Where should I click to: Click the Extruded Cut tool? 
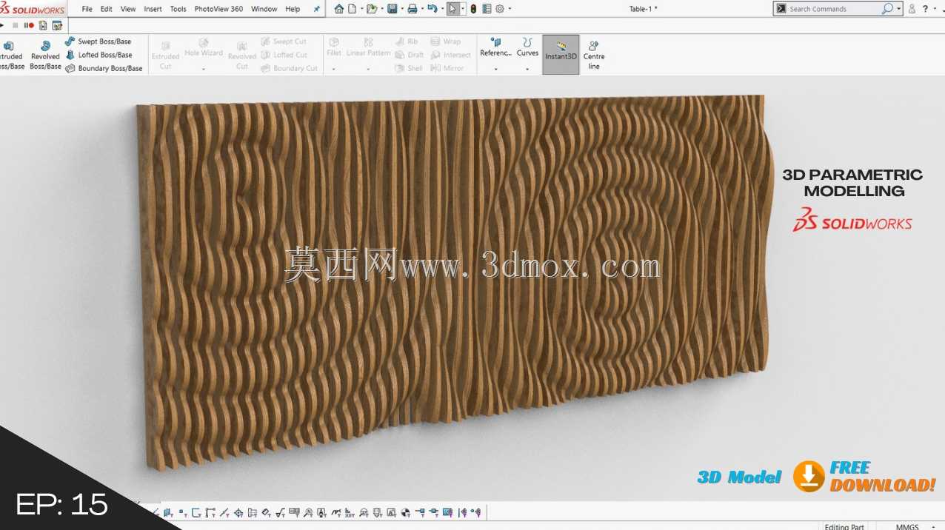pos(165,56)
